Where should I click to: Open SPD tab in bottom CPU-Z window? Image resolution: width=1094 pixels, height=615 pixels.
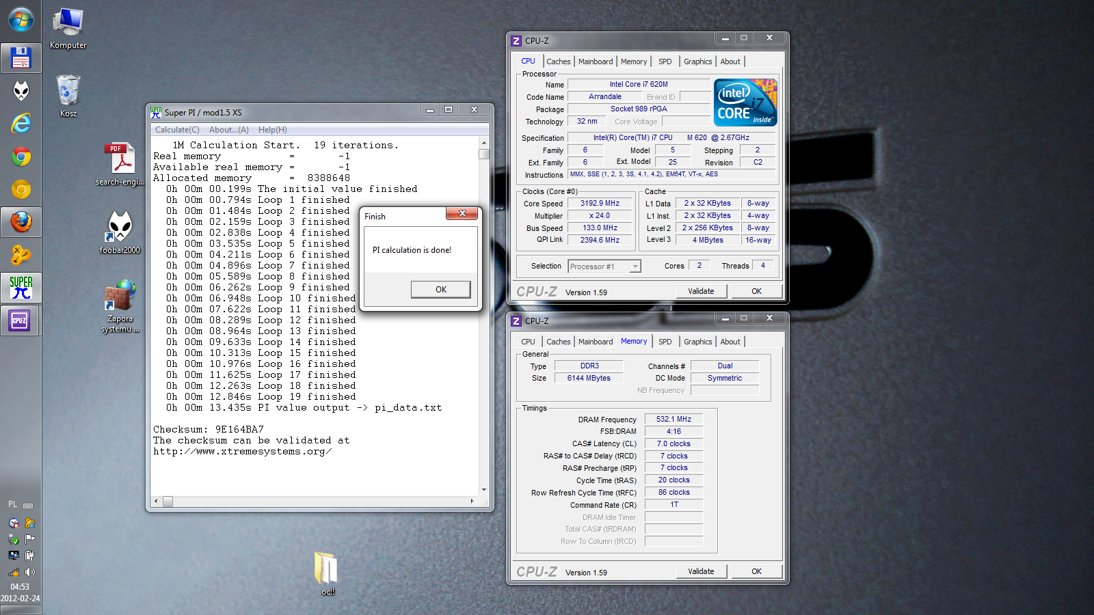point(665,342)
